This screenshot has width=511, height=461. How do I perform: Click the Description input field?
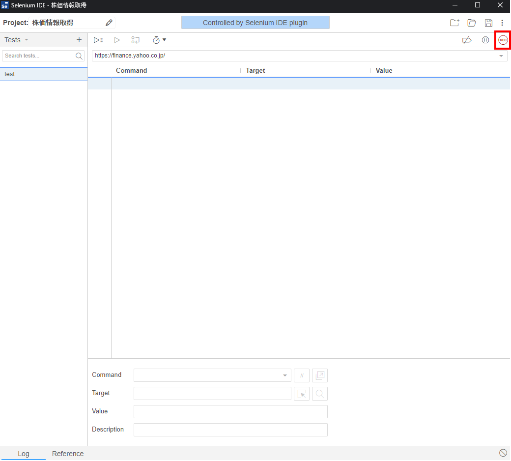[x=230, y=430]
